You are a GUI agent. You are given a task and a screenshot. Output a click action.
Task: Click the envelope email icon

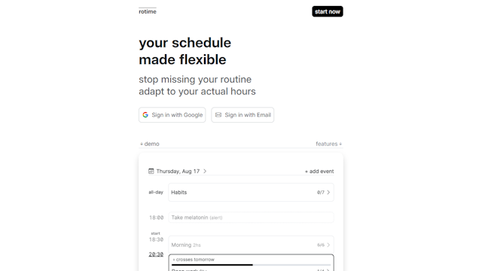pyautogui.click(x=218, y=115)
